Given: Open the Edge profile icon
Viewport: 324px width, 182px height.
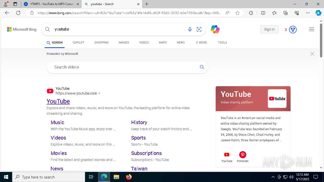Looking at the screenshot, I should coord(6,4).
